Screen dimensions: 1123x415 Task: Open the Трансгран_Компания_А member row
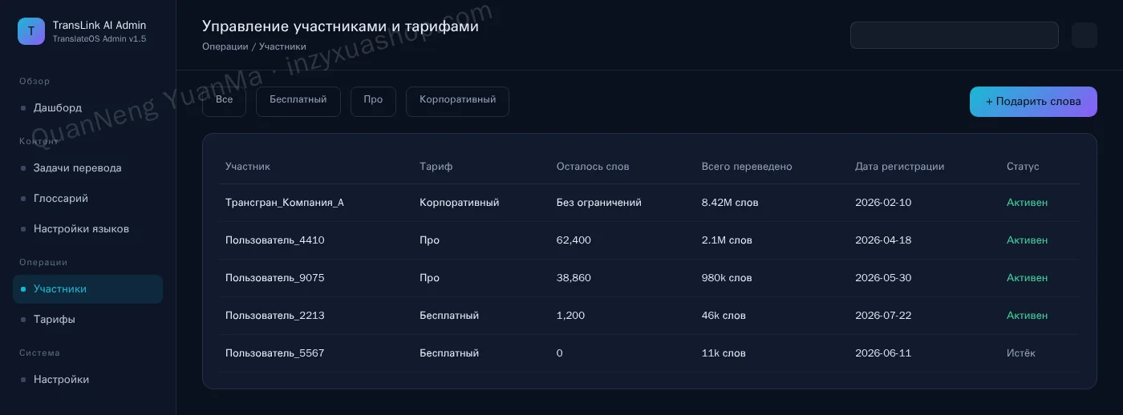pos(649,203)
